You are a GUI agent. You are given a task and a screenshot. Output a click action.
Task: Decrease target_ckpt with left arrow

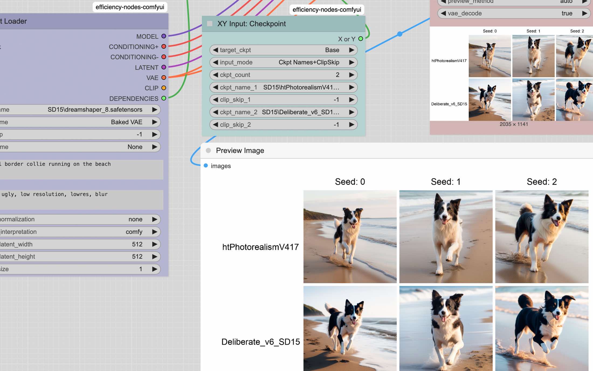point(215,50)
